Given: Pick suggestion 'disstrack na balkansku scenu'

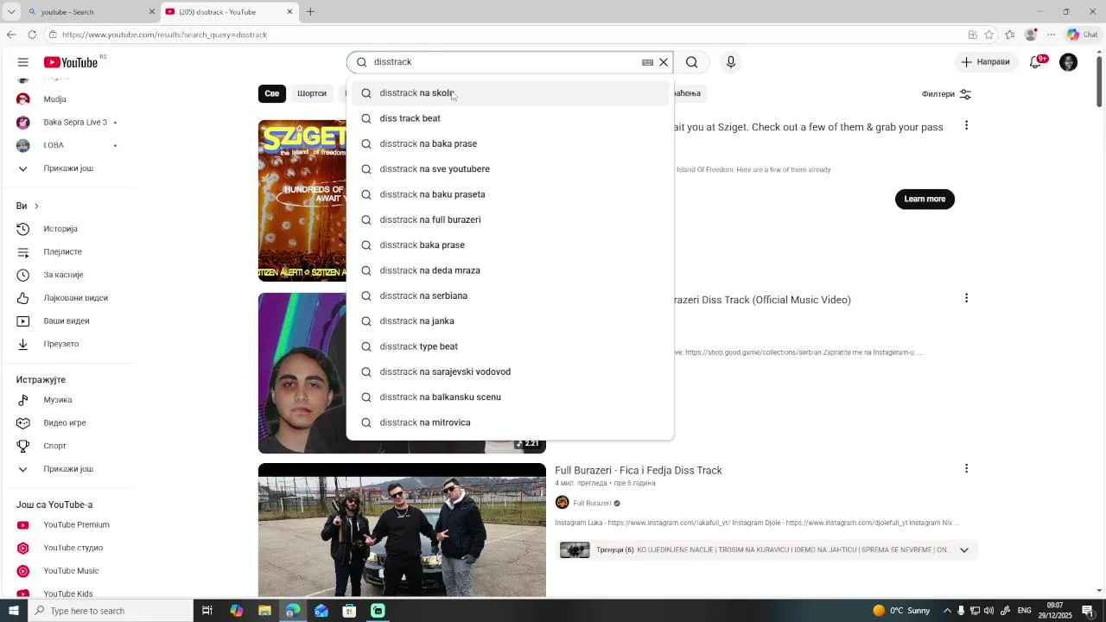Looking at the screenshot, I should click(x=510, y=397).
